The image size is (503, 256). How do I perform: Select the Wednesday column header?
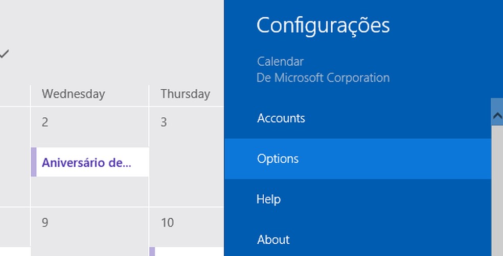pos(73,94)
